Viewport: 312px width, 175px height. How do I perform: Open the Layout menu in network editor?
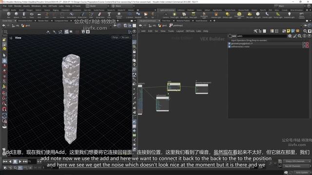[180, 31]
